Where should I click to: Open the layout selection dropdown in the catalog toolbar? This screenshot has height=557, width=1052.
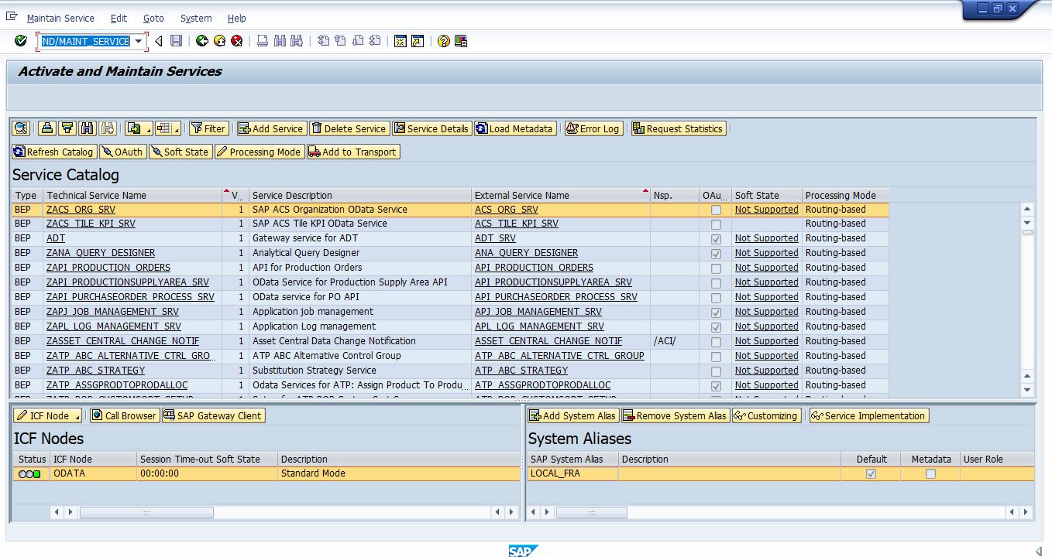[175, 128]
